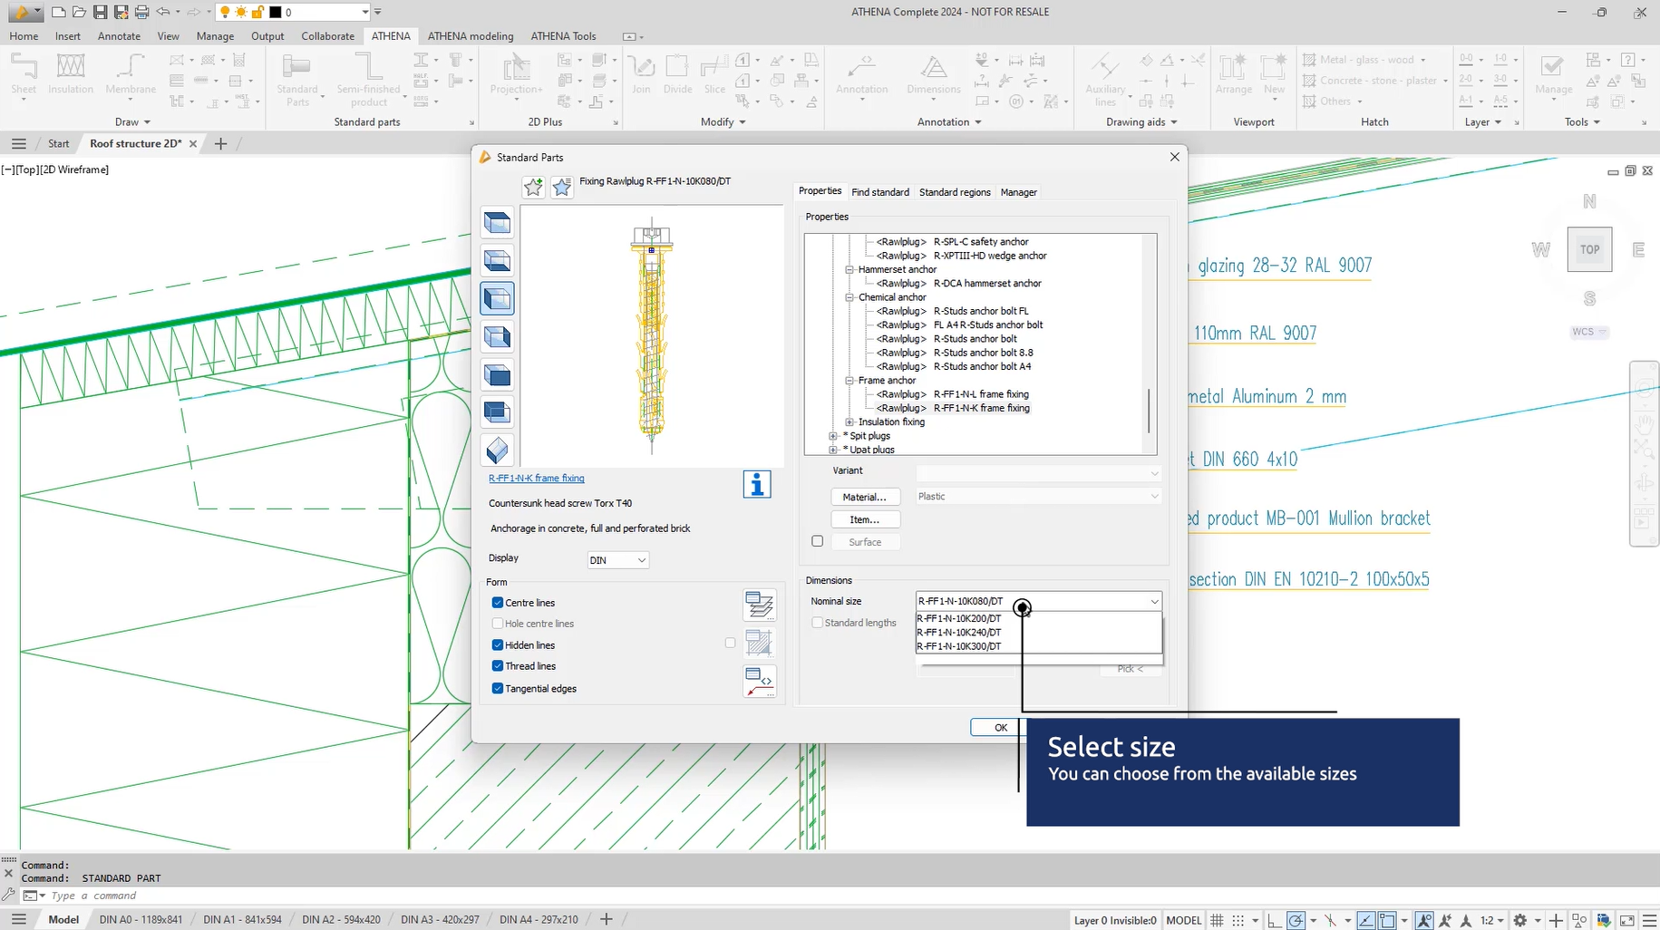
Task: Collapse the Chemical anchor tree node
Action: coord(849,297)
